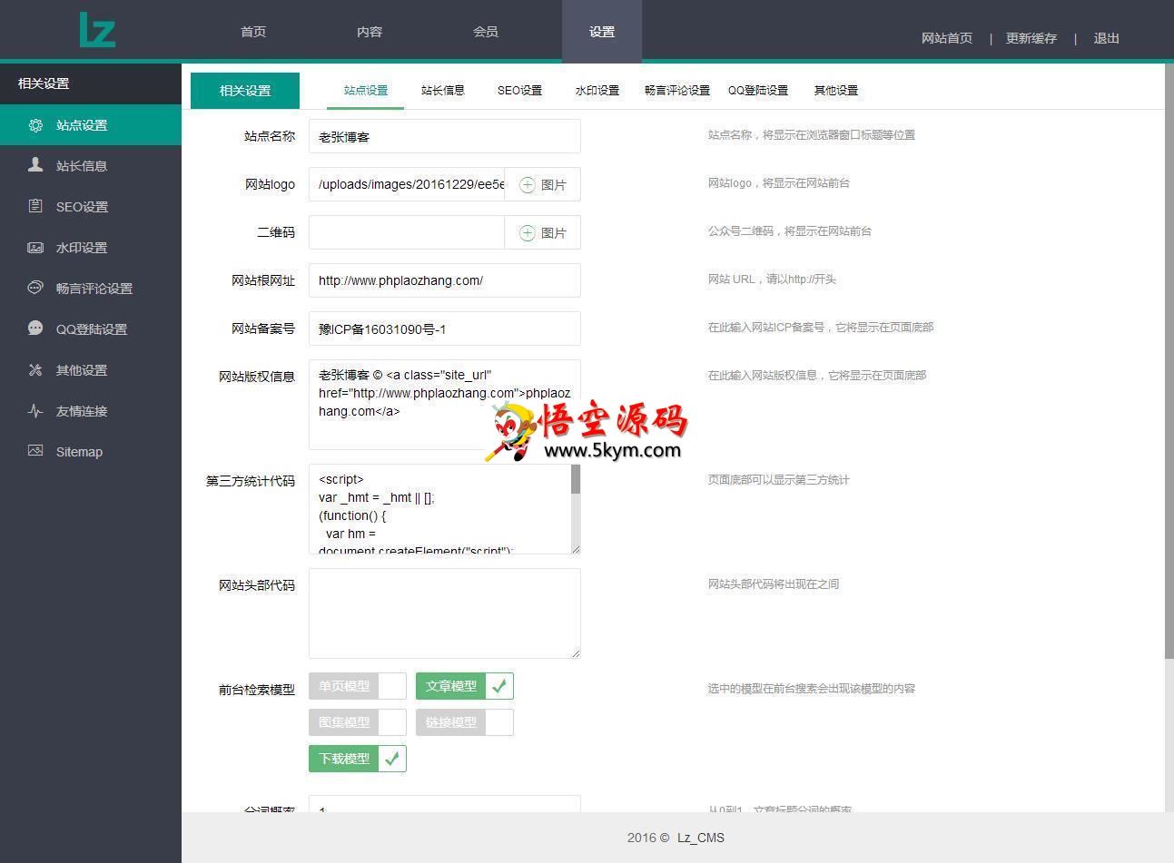Open the 会员 top navigation item
The height and width of the screenshot is (863, 1174).
point(486,32)
